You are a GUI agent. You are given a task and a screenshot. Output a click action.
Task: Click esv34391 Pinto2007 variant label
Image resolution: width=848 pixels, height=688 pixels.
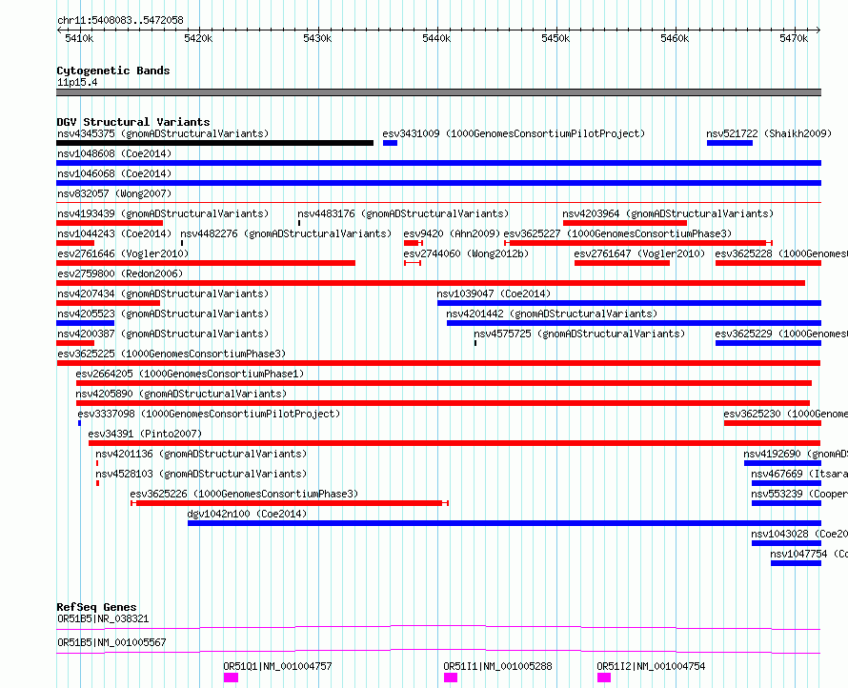click(145, 434)
